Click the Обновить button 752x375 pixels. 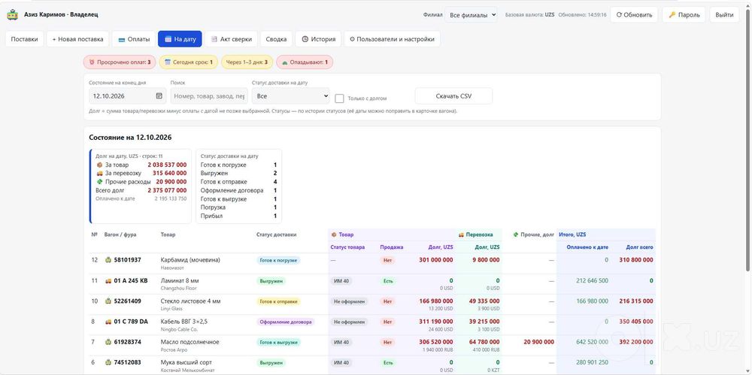click(x=634, y=15)
